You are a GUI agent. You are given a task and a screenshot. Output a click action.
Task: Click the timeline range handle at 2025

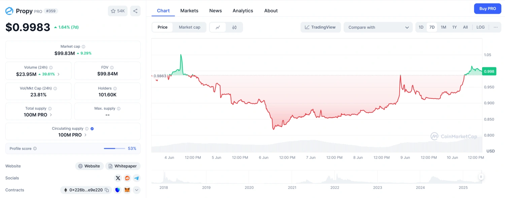coord(481,177)
